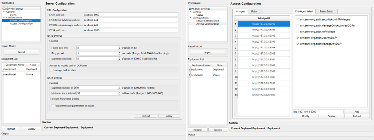
Task: Check the noPrivilege option
Action: point(297,32)
